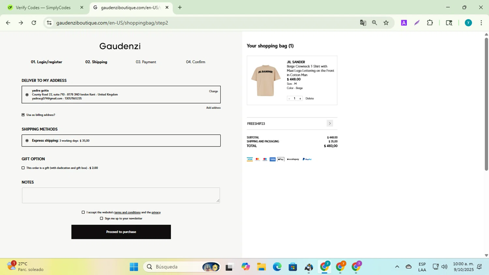This screenshot has height=275, width=489.
Task: Select Express shipping radio button
Action: coord(27,141)
